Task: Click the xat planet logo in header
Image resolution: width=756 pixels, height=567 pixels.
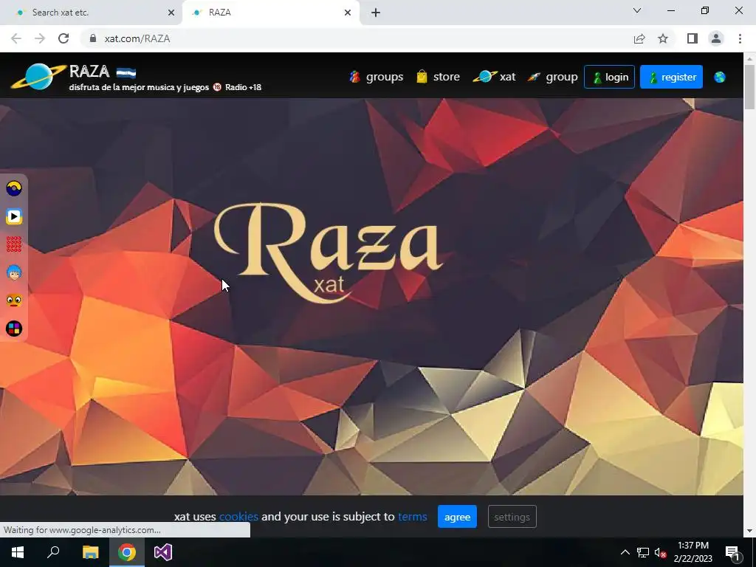Action: [x=38, y=76]
